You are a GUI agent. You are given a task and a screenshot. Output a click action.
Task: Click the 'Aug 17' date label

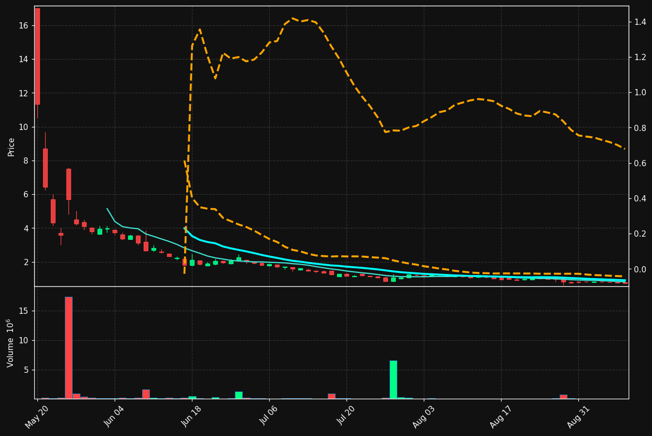(x=501, y=417)
